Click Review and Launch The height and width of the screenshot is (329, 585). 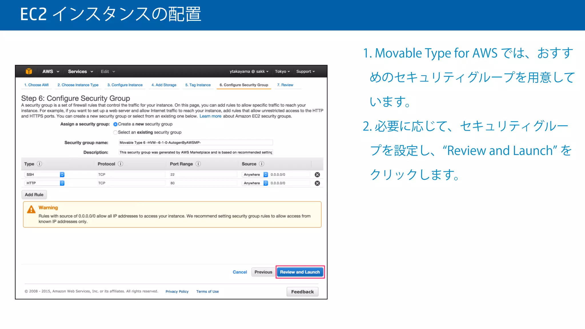300,272
